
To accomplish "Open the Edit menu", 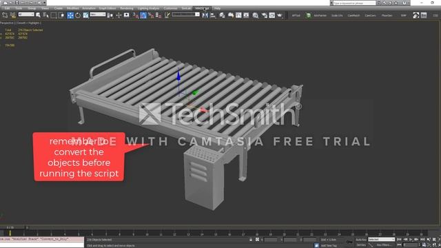I will tap(7, 8).
